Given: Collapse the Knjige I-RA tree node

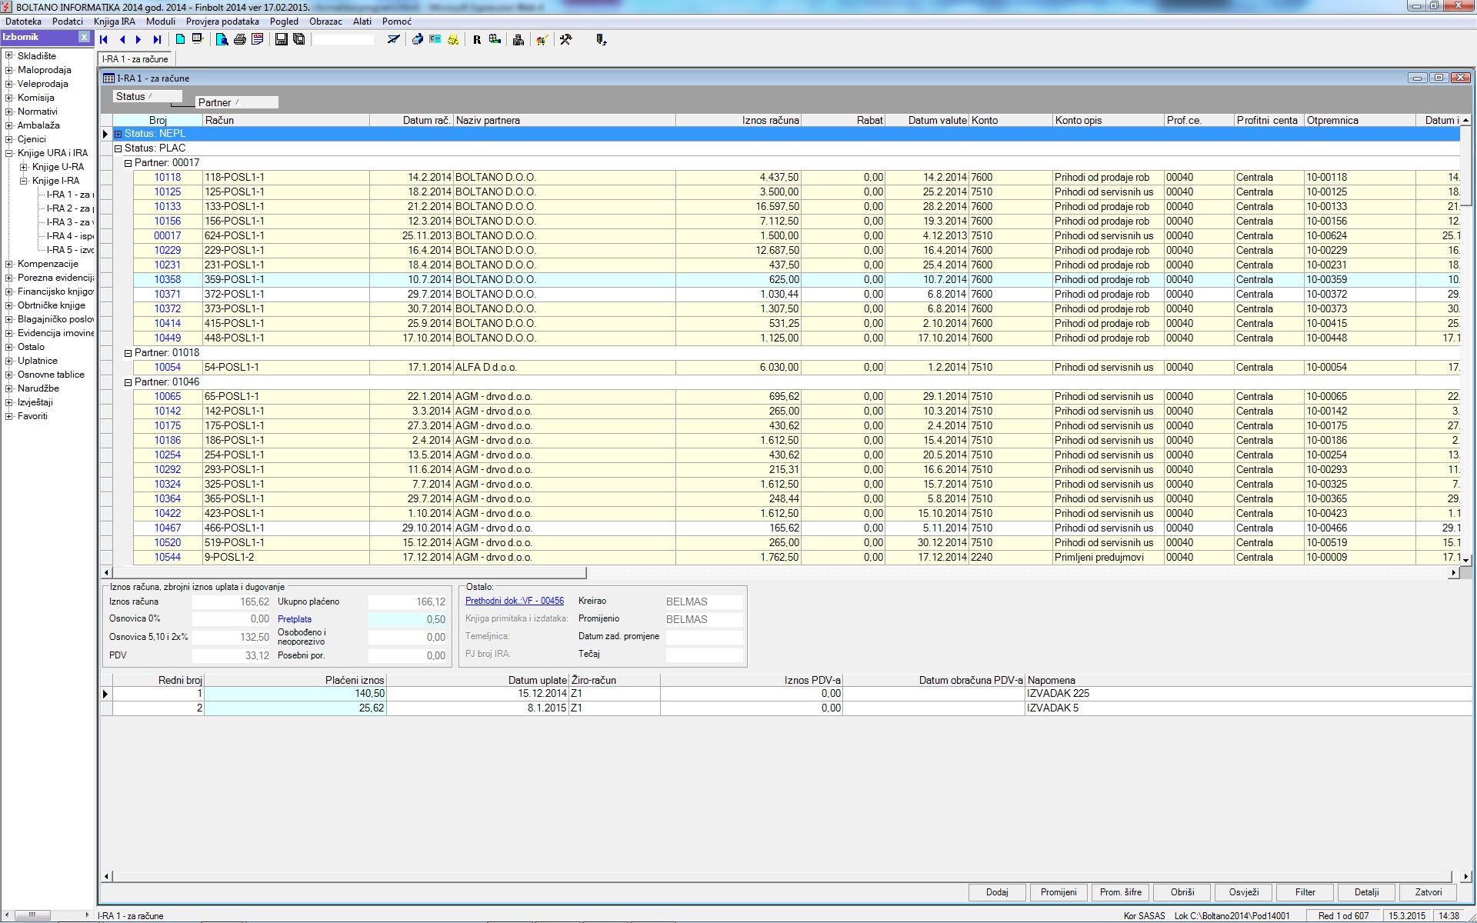Looking at the screenshot, I should pyautogui.click(x=24, y=181).
